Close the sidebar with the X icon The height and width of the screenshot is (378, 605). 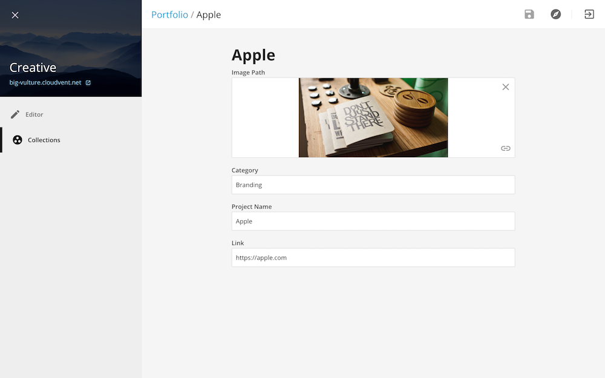coord(15,15)
